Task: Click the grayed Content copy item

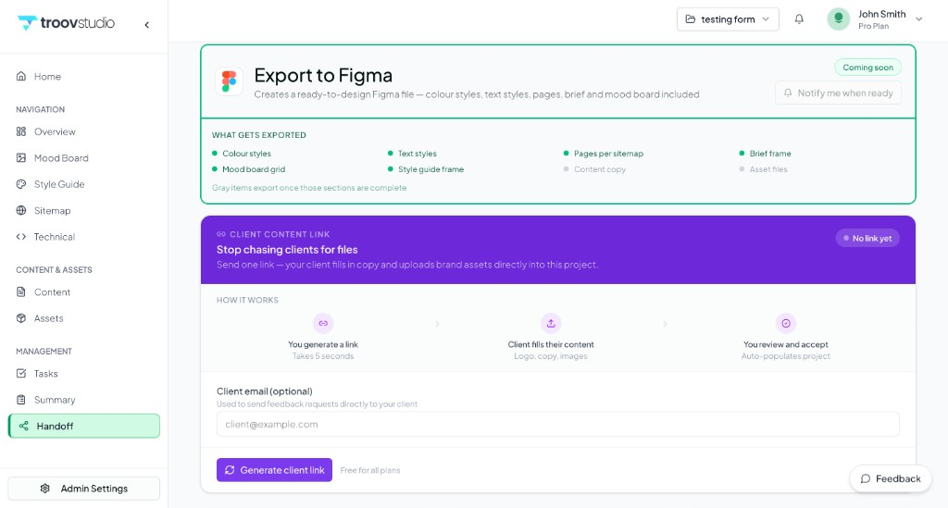Action: coord(594,169)
